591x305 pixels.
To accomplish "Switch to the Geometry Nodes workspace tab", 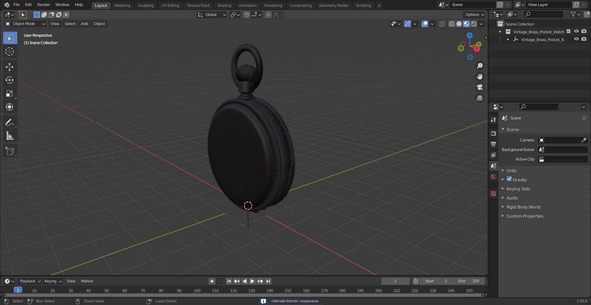I will coord(334,6).
